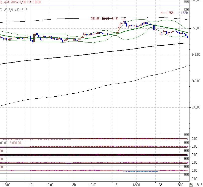Select date marker 21 on the time axis
The width and height of the screenshot is (203, 187).
click(117, 184)
